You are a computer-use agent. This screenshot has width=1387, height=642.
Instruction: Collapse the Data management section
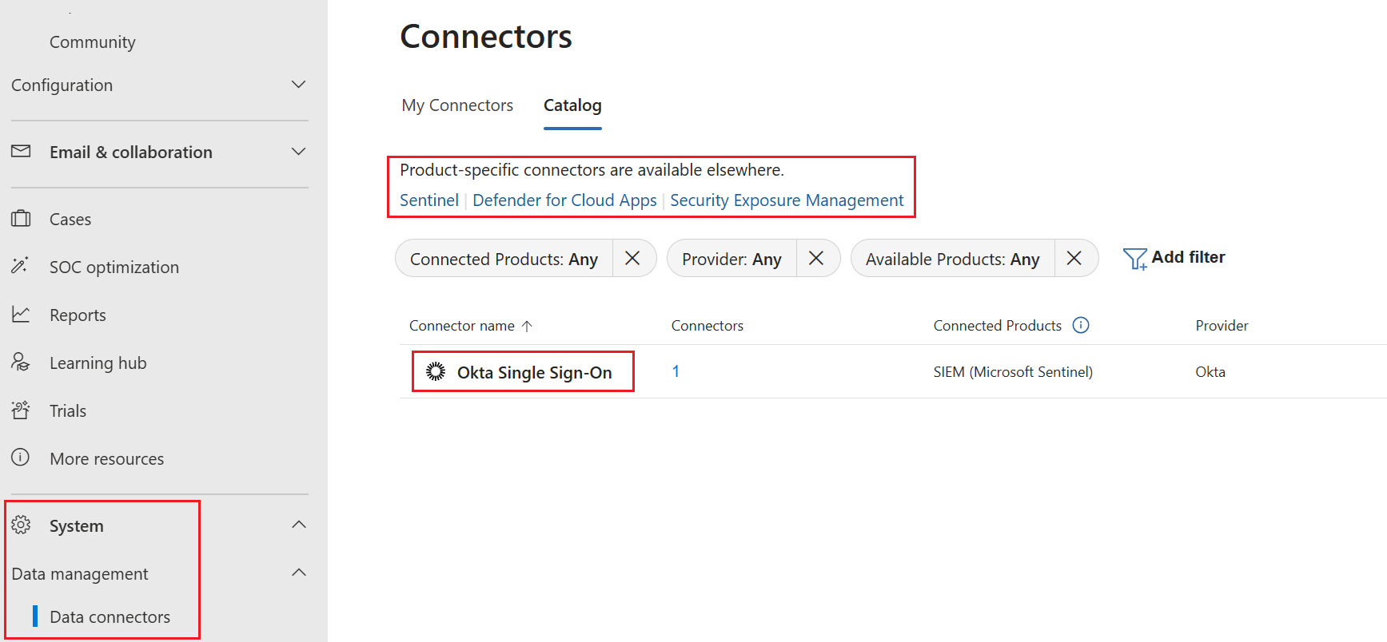(299, 573)
